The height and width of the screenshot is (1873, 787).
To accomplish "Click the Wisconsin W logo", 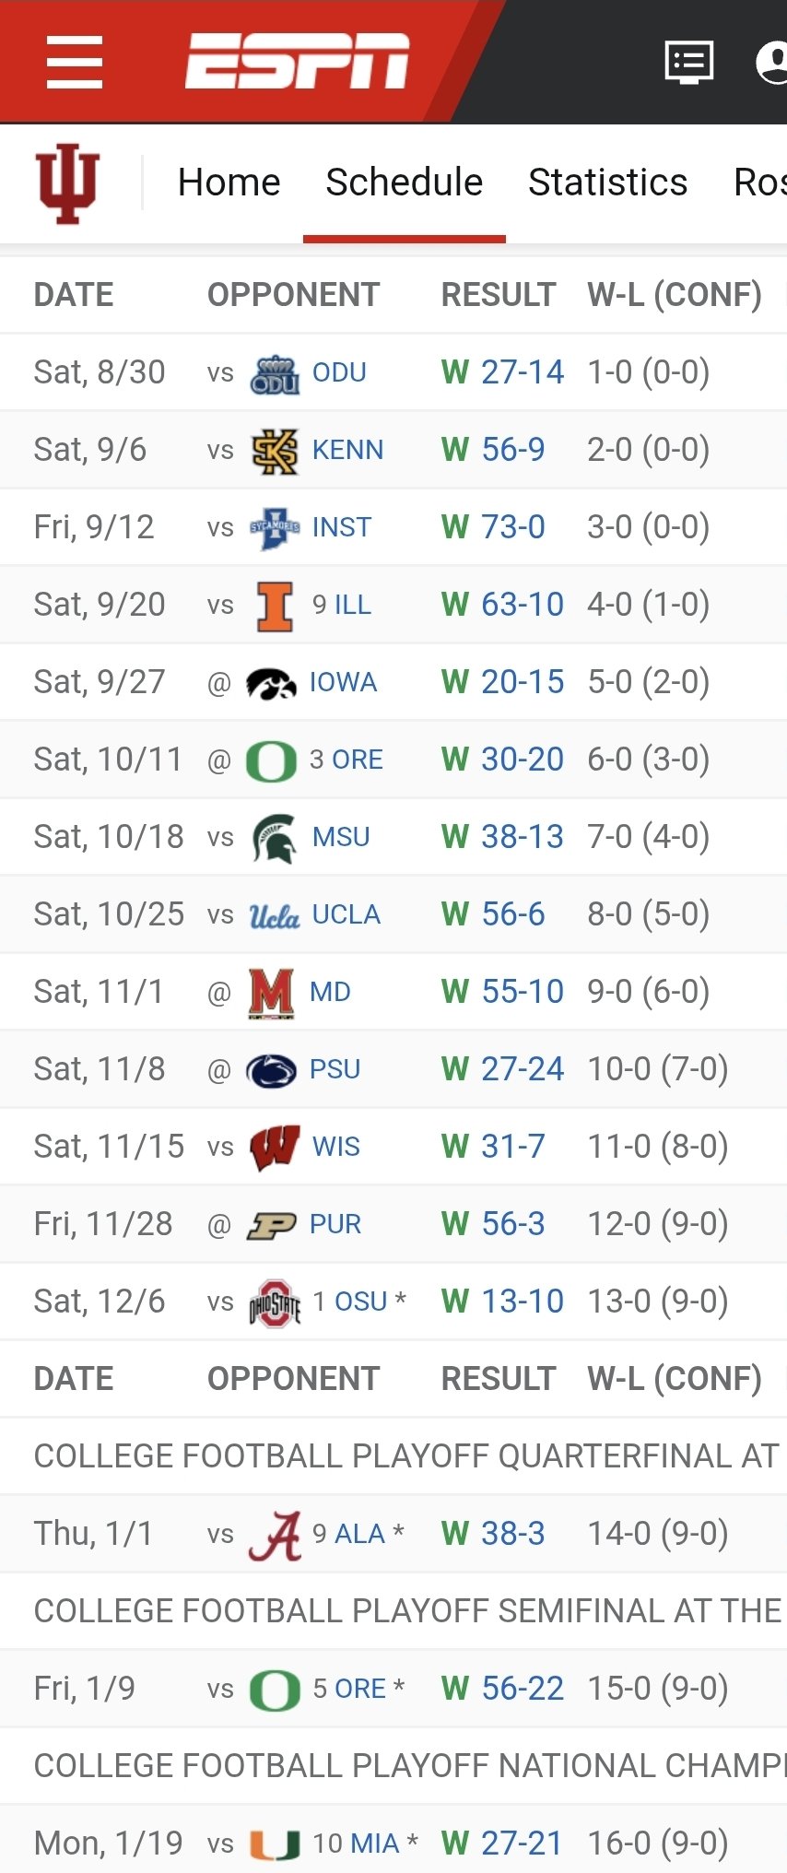I will pos(275,1148).
